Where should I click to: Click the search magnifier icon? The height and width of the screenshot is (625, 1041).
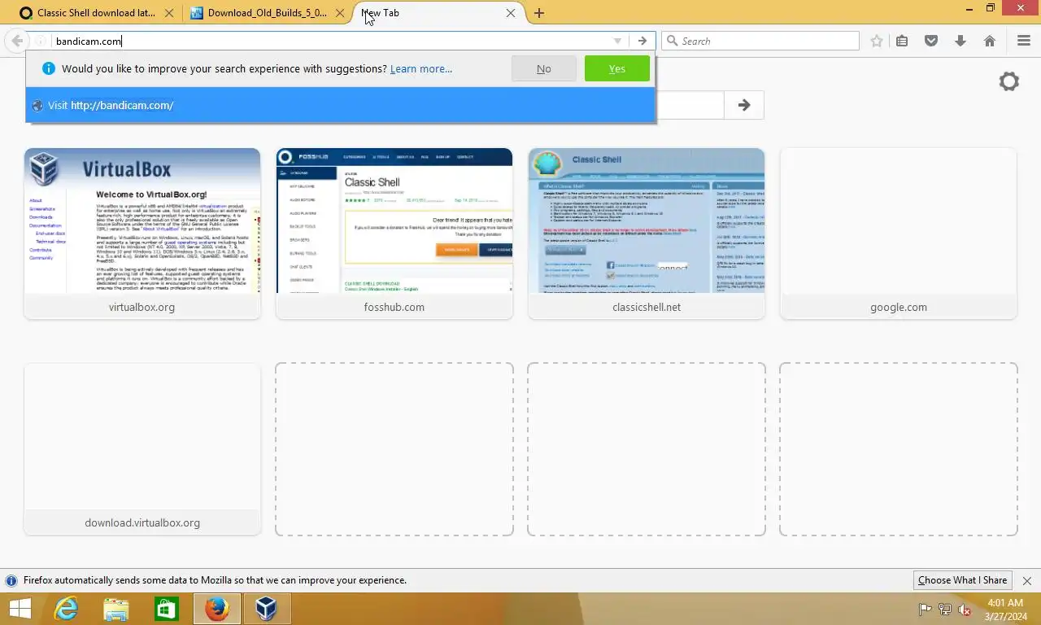coord(673,41)
